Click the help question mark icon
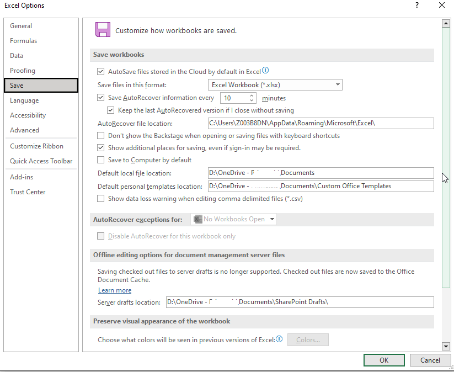The height and width of the screenshot is (372, 454). pos(417,5)
